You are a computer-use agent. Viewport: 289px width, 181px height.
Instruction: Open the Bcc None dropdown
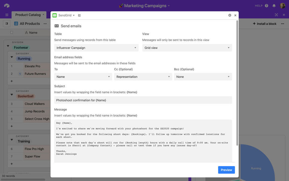click(x=203, y=77)
